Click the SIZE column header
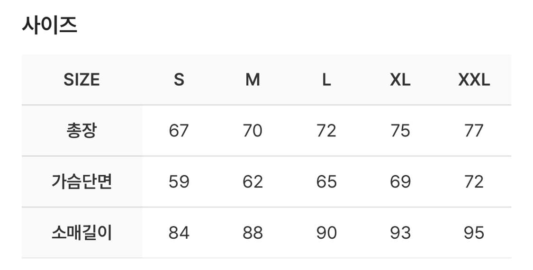533x270 pixels. click(x=81, y=80)
